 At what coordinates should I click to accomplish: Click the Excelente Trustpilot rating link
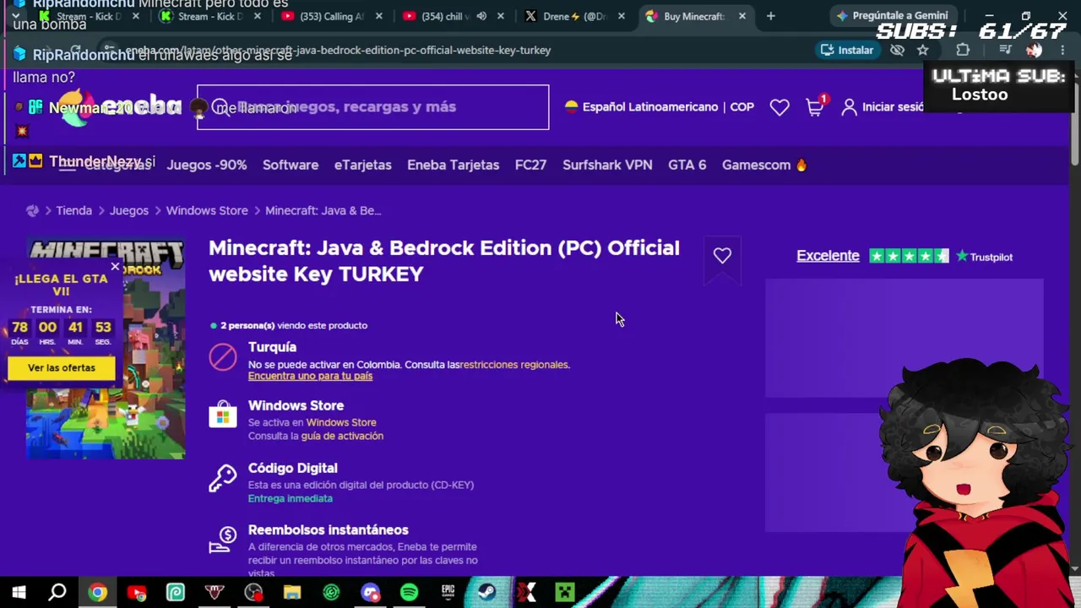tap(828, 256)
